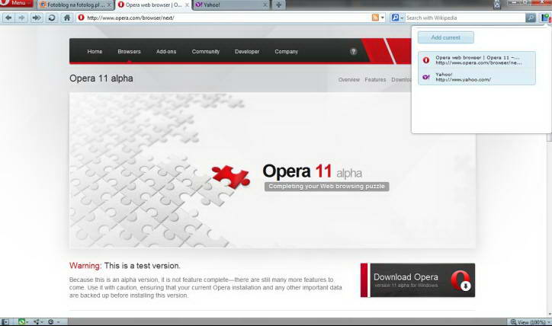Click the help question mark icon
The width and height of the screenshot is (552, 326).
tap(354, 51)
